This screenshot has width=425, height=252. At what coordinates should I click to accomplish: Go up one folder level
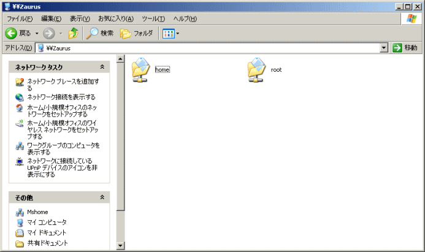click(73, 33)
